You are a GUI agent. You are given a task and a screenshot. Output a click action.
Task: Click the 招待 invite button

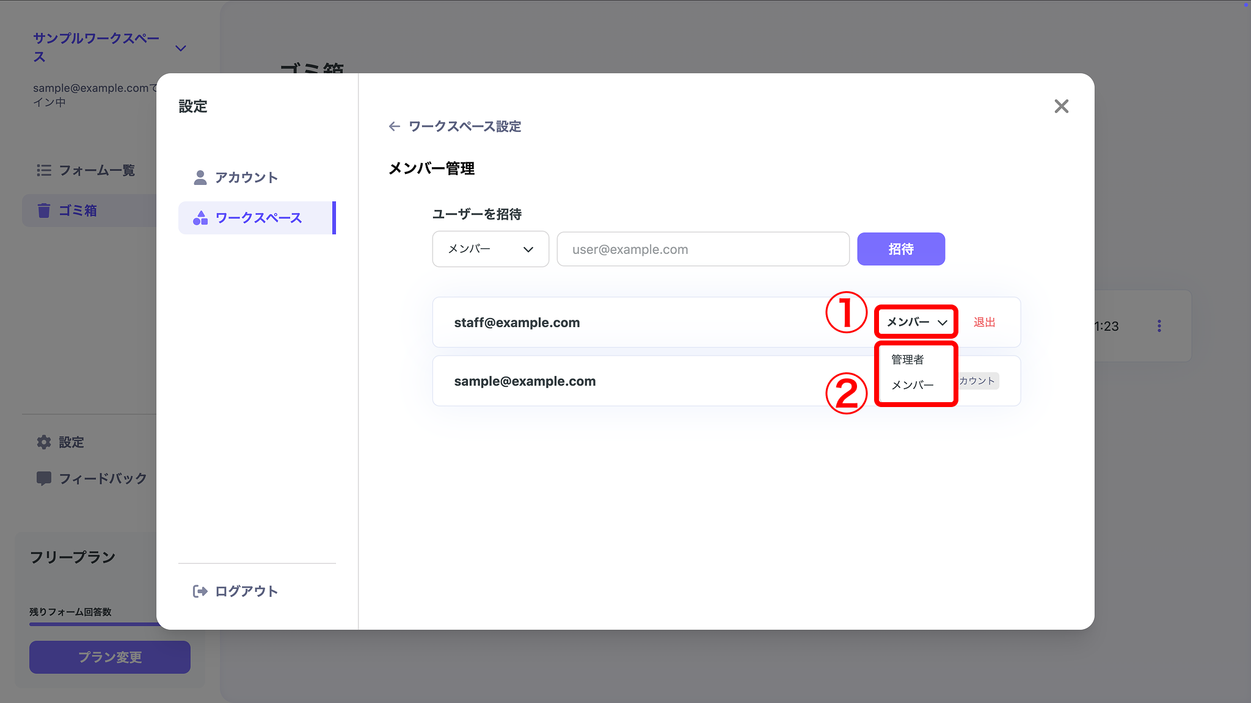click(901, 249)
